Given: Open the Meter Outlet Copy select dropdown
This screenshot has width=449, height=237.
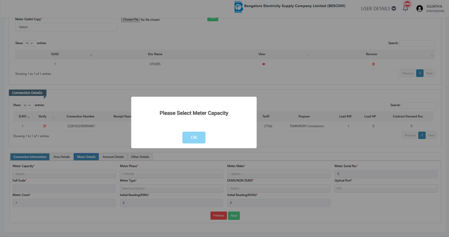Looking at the screenshot, I should click(66, 27).
